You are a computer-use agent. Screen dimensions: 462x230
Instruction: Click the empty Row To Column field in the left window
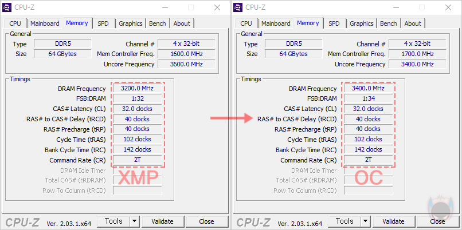[x=138, y=191]
